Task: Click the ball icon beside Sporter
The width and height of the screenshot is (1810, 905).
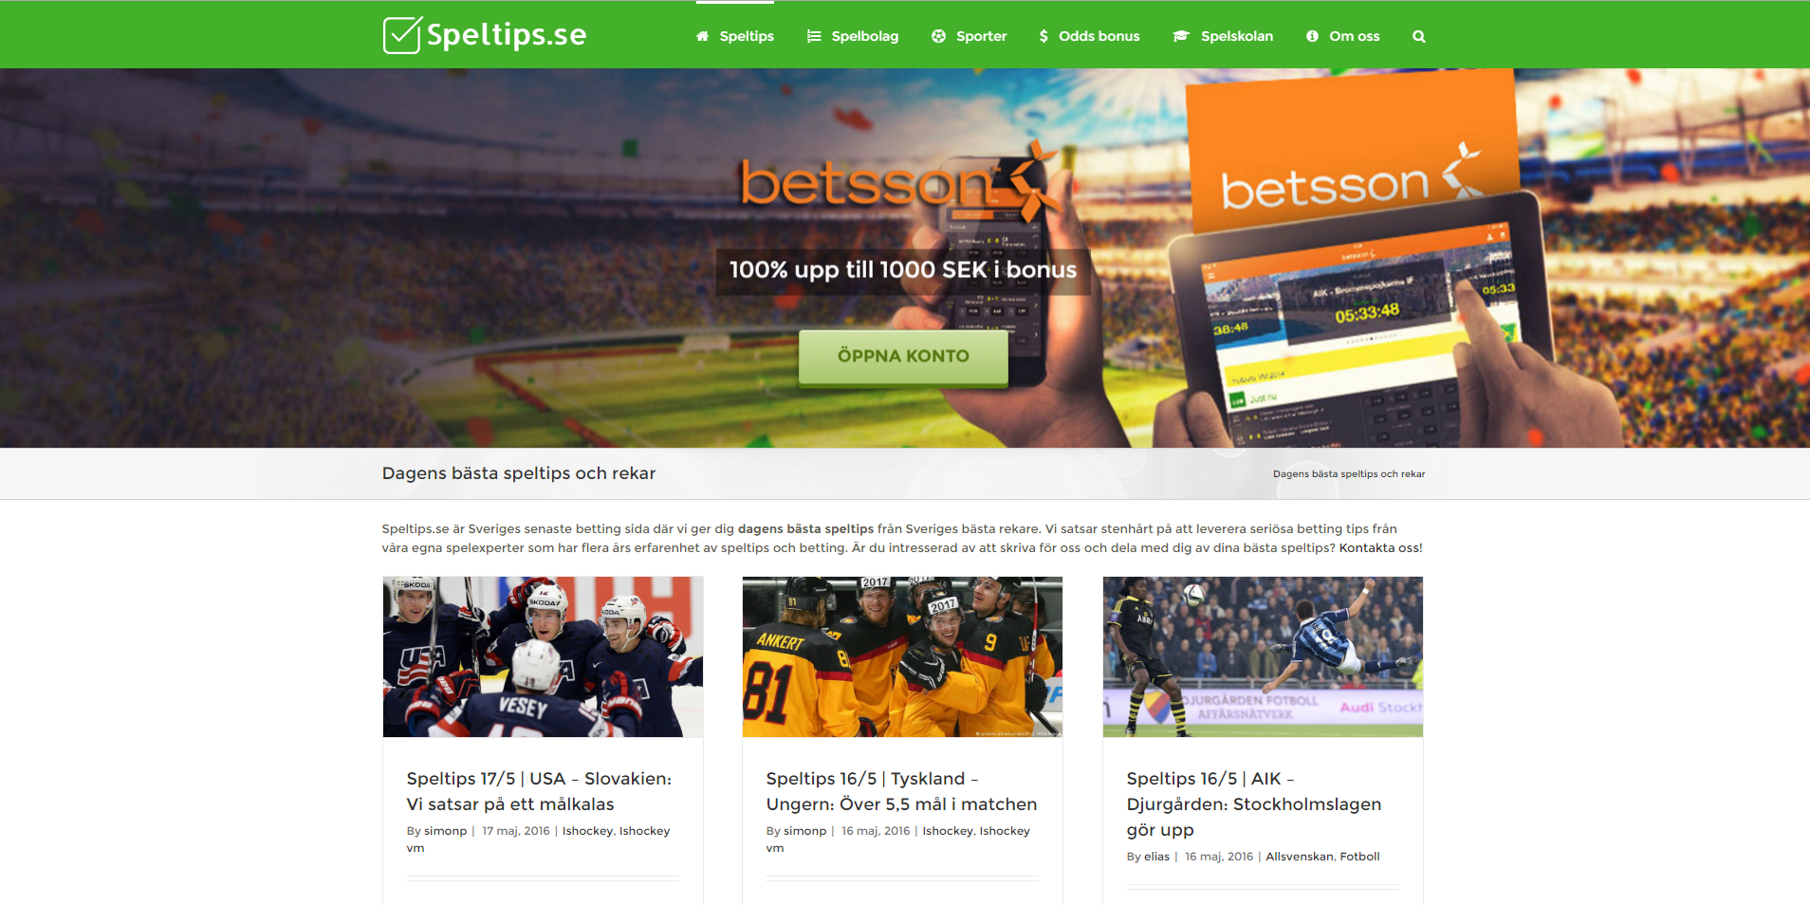Action: click(x=938, y=36)
